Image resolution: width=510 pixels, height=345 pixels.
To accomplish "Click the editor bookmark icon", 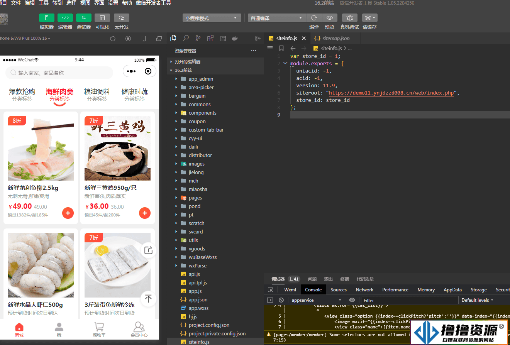I will 281,48.
